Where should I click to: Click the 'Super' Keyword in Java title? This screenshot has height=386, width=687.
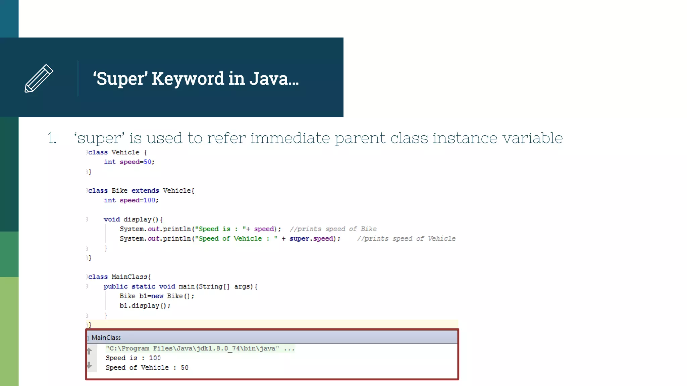(196, 79)
